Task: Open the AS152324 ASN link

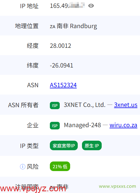Action: pos(63,85)
